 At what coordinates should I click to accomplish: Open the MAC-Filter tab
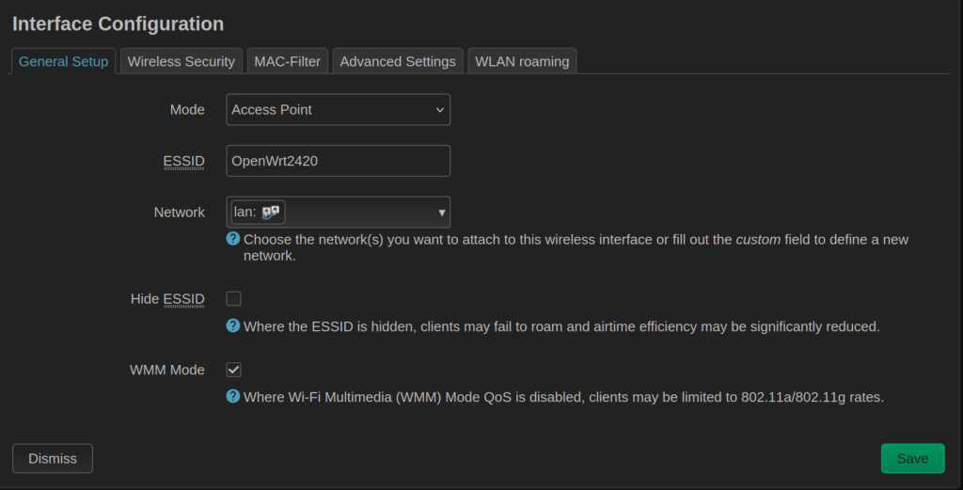(287, 61)
